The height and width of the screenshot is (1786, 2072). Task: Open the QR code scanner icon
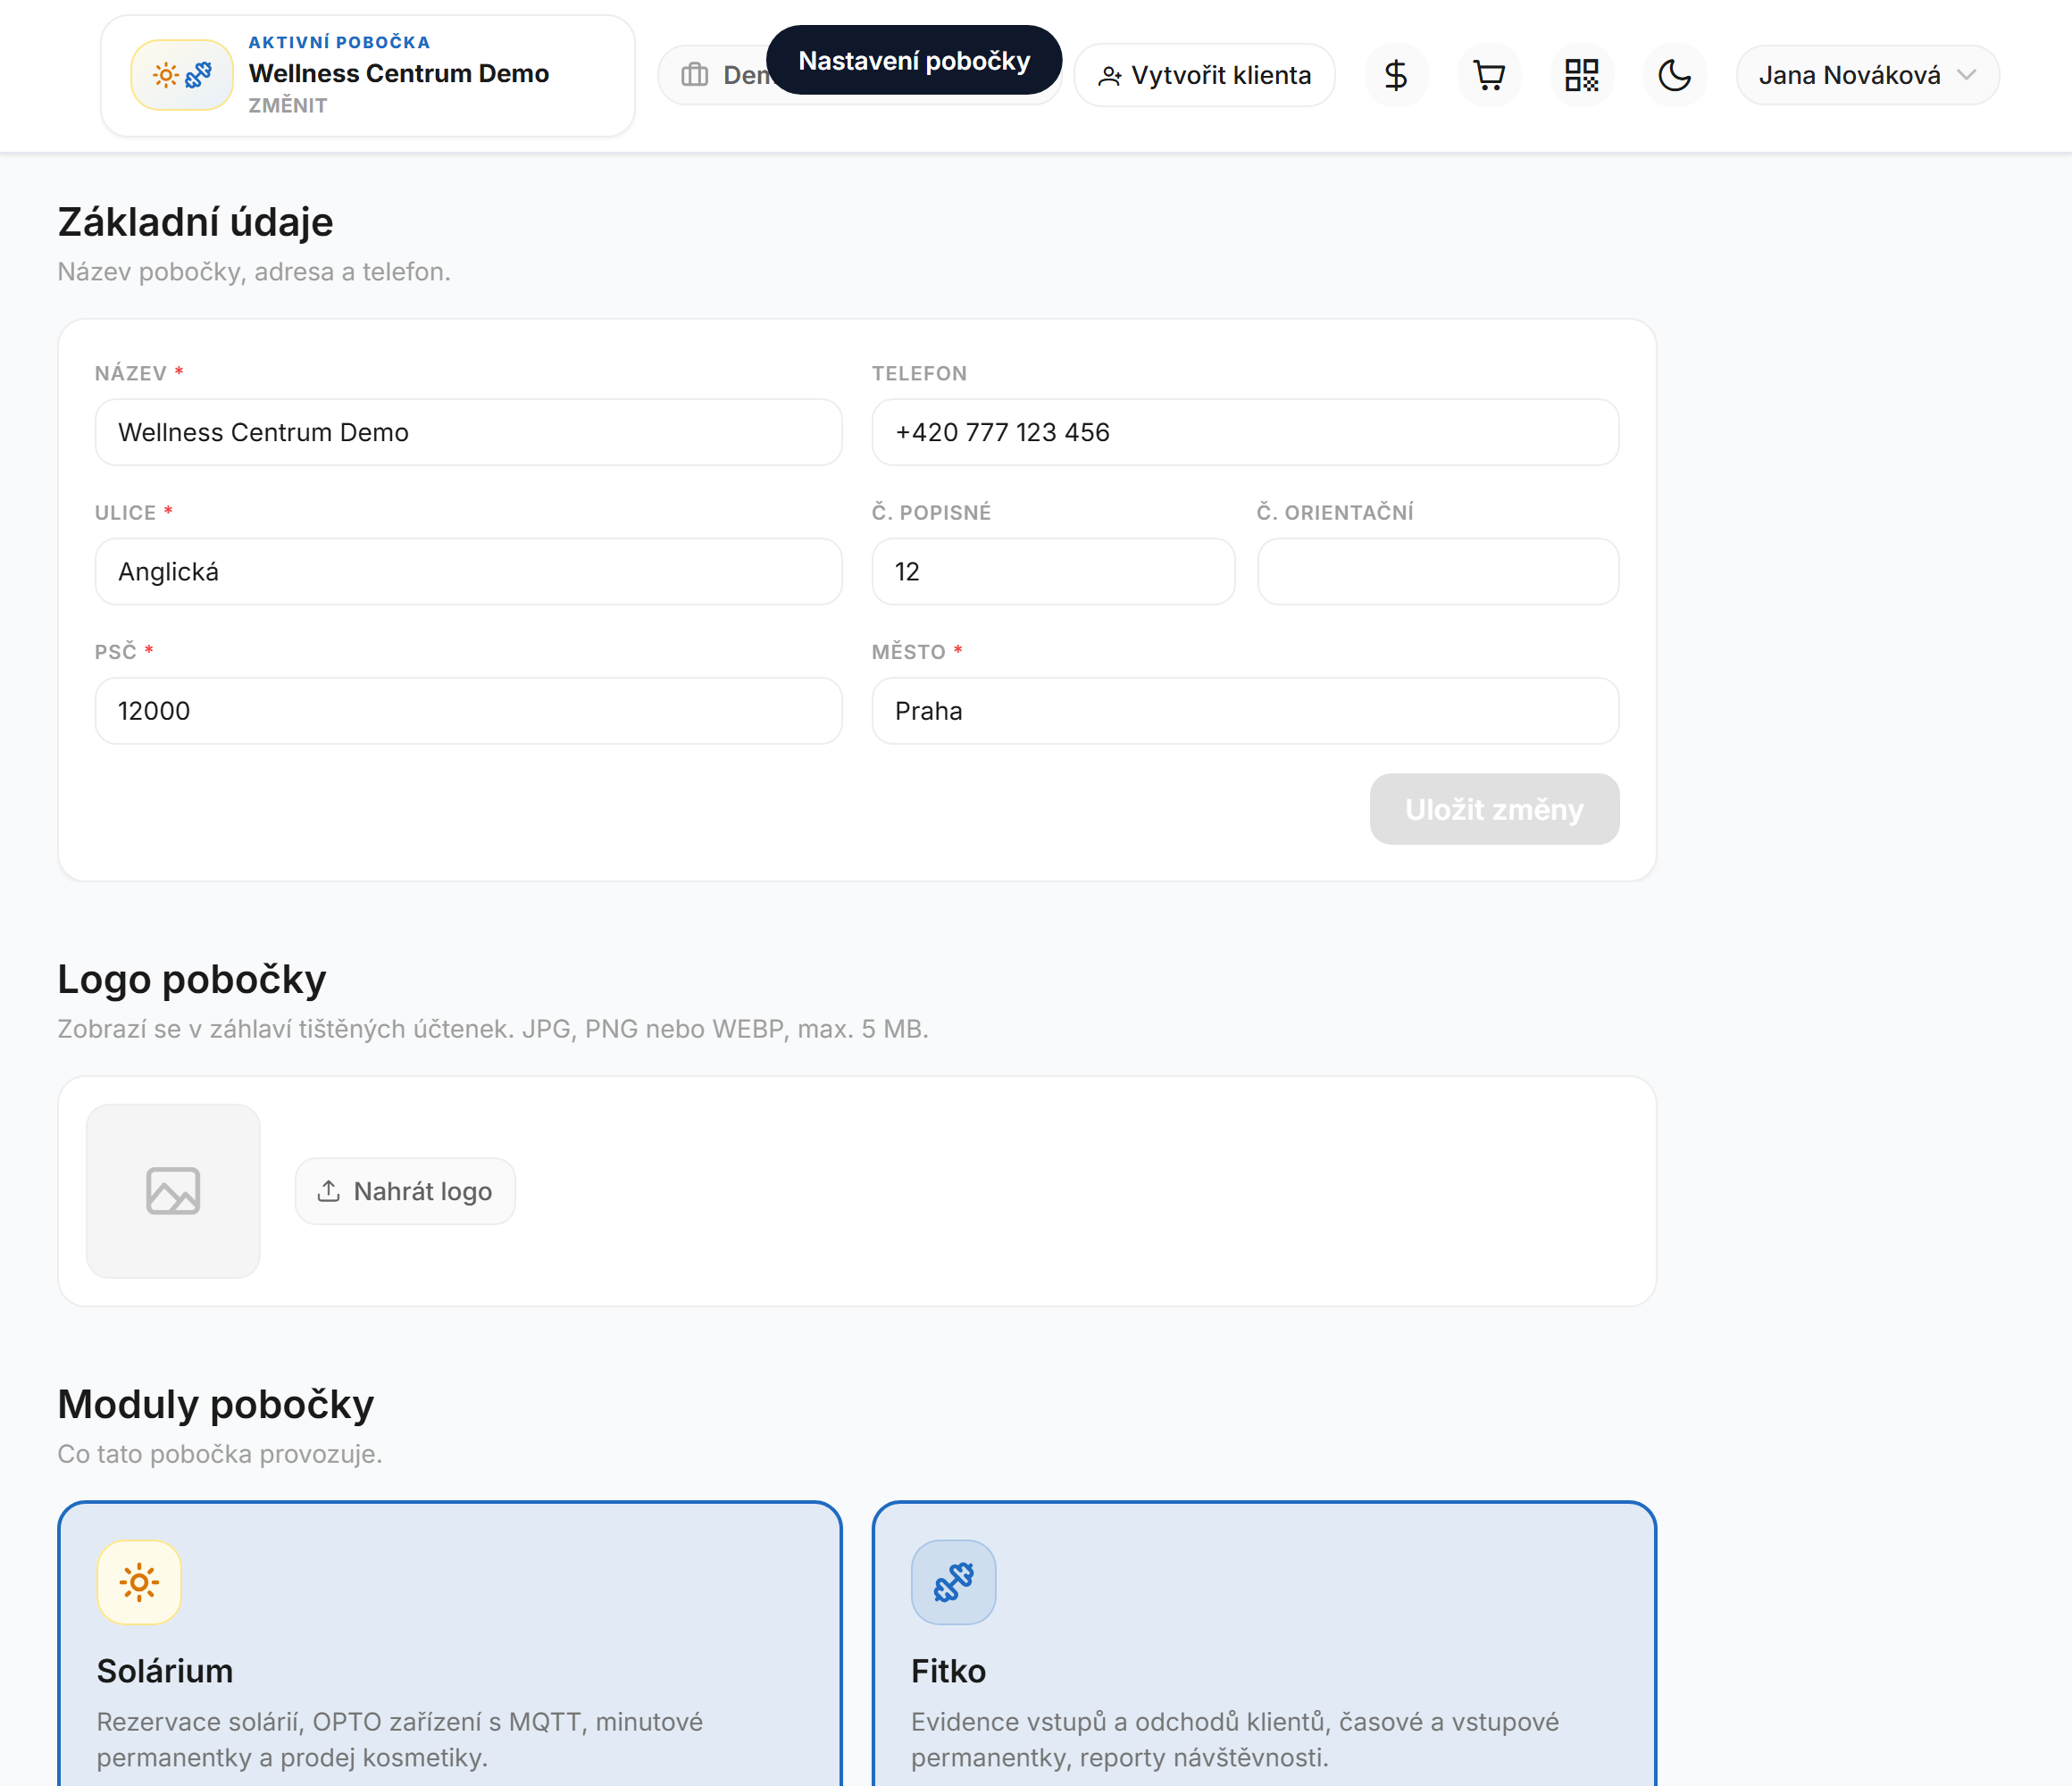click(x=1582, y=75)
